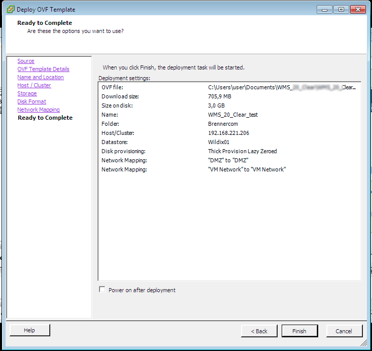Image resolution: width=372 pixels, height=351 pixels.
Task: Open the Host / Cluster step
Action: 34,85
